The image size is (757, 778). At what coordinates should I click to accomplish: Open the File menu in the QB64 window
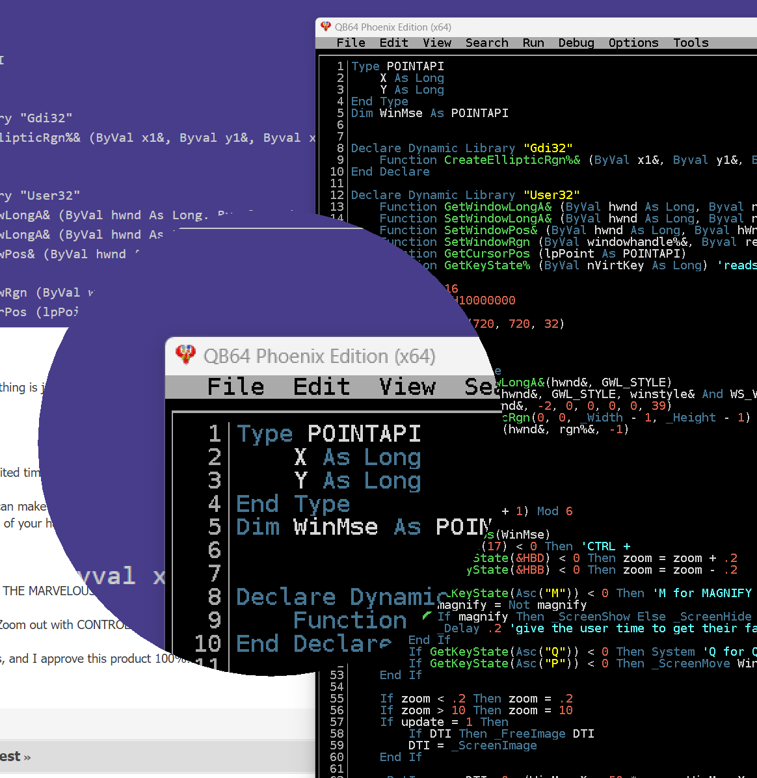[351, 43]
